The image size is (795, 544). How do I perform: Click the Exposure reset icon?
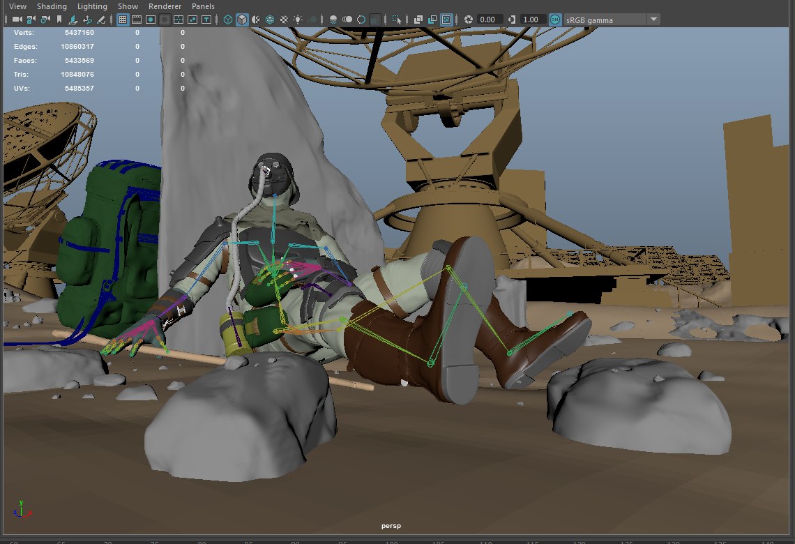(x=469, y=20)
